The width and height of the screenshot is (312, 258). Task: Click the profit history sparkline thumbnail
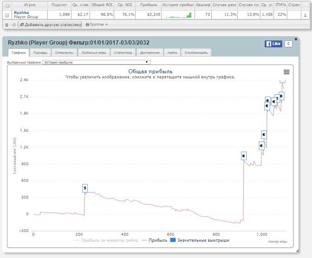[x=178, y=15]
